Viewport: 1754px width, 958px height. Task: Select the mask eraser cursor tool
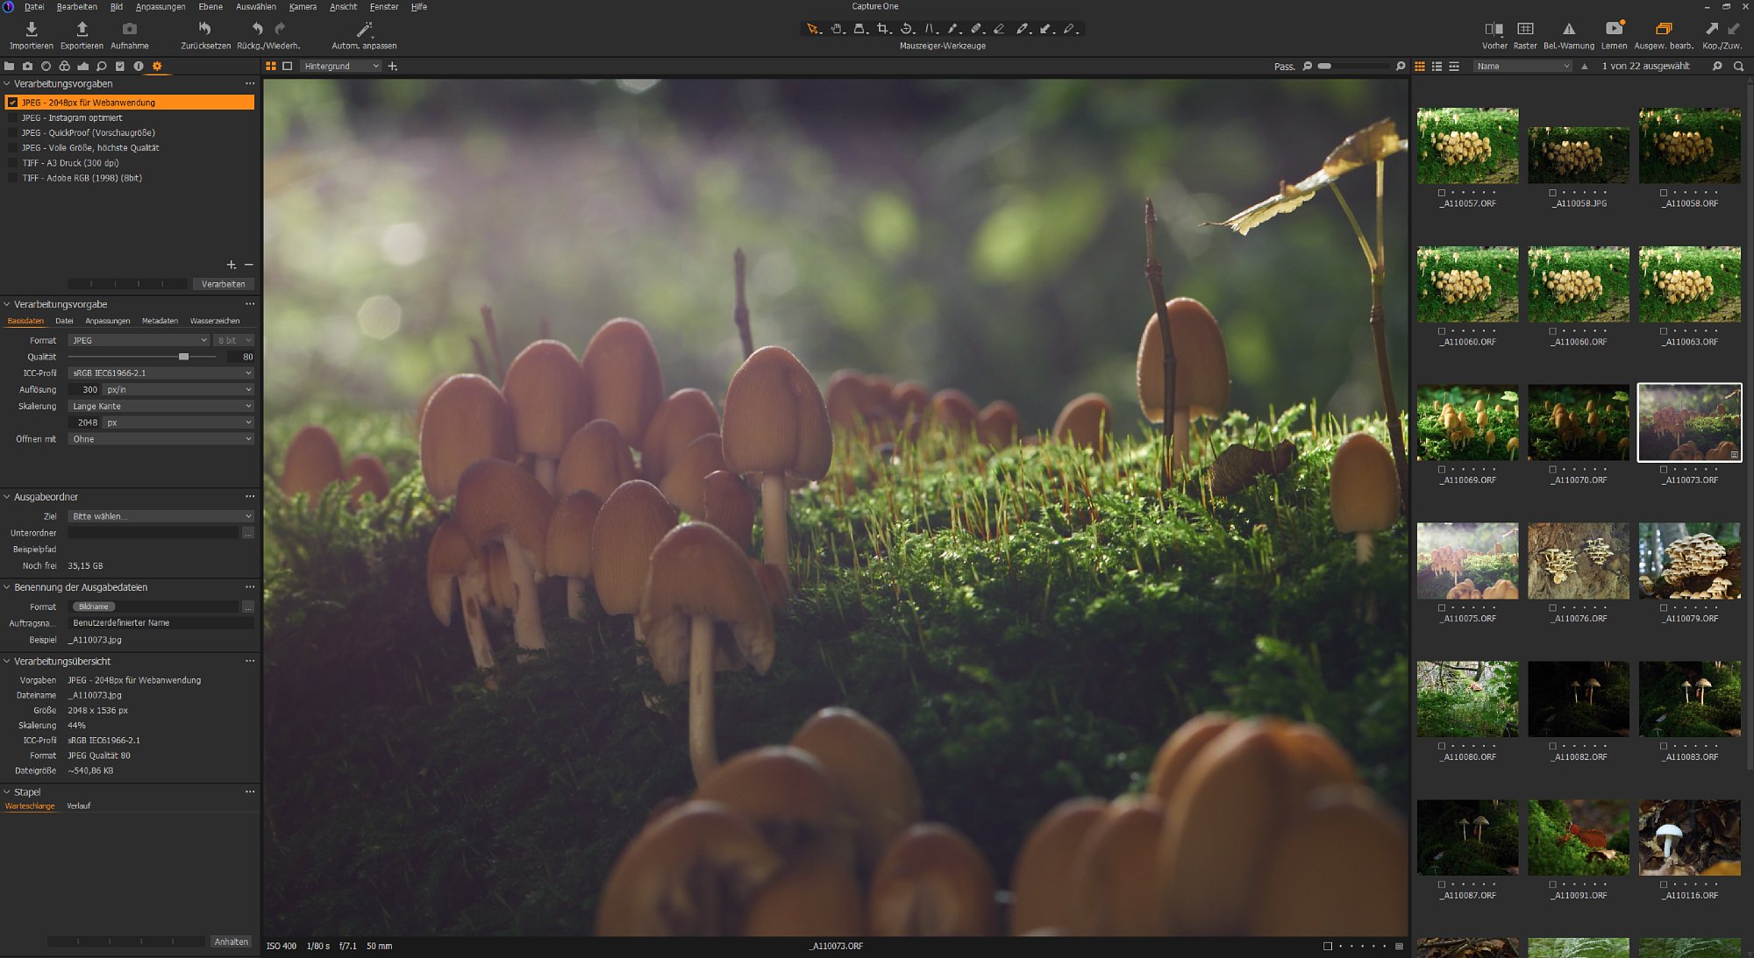click(999, 29)
